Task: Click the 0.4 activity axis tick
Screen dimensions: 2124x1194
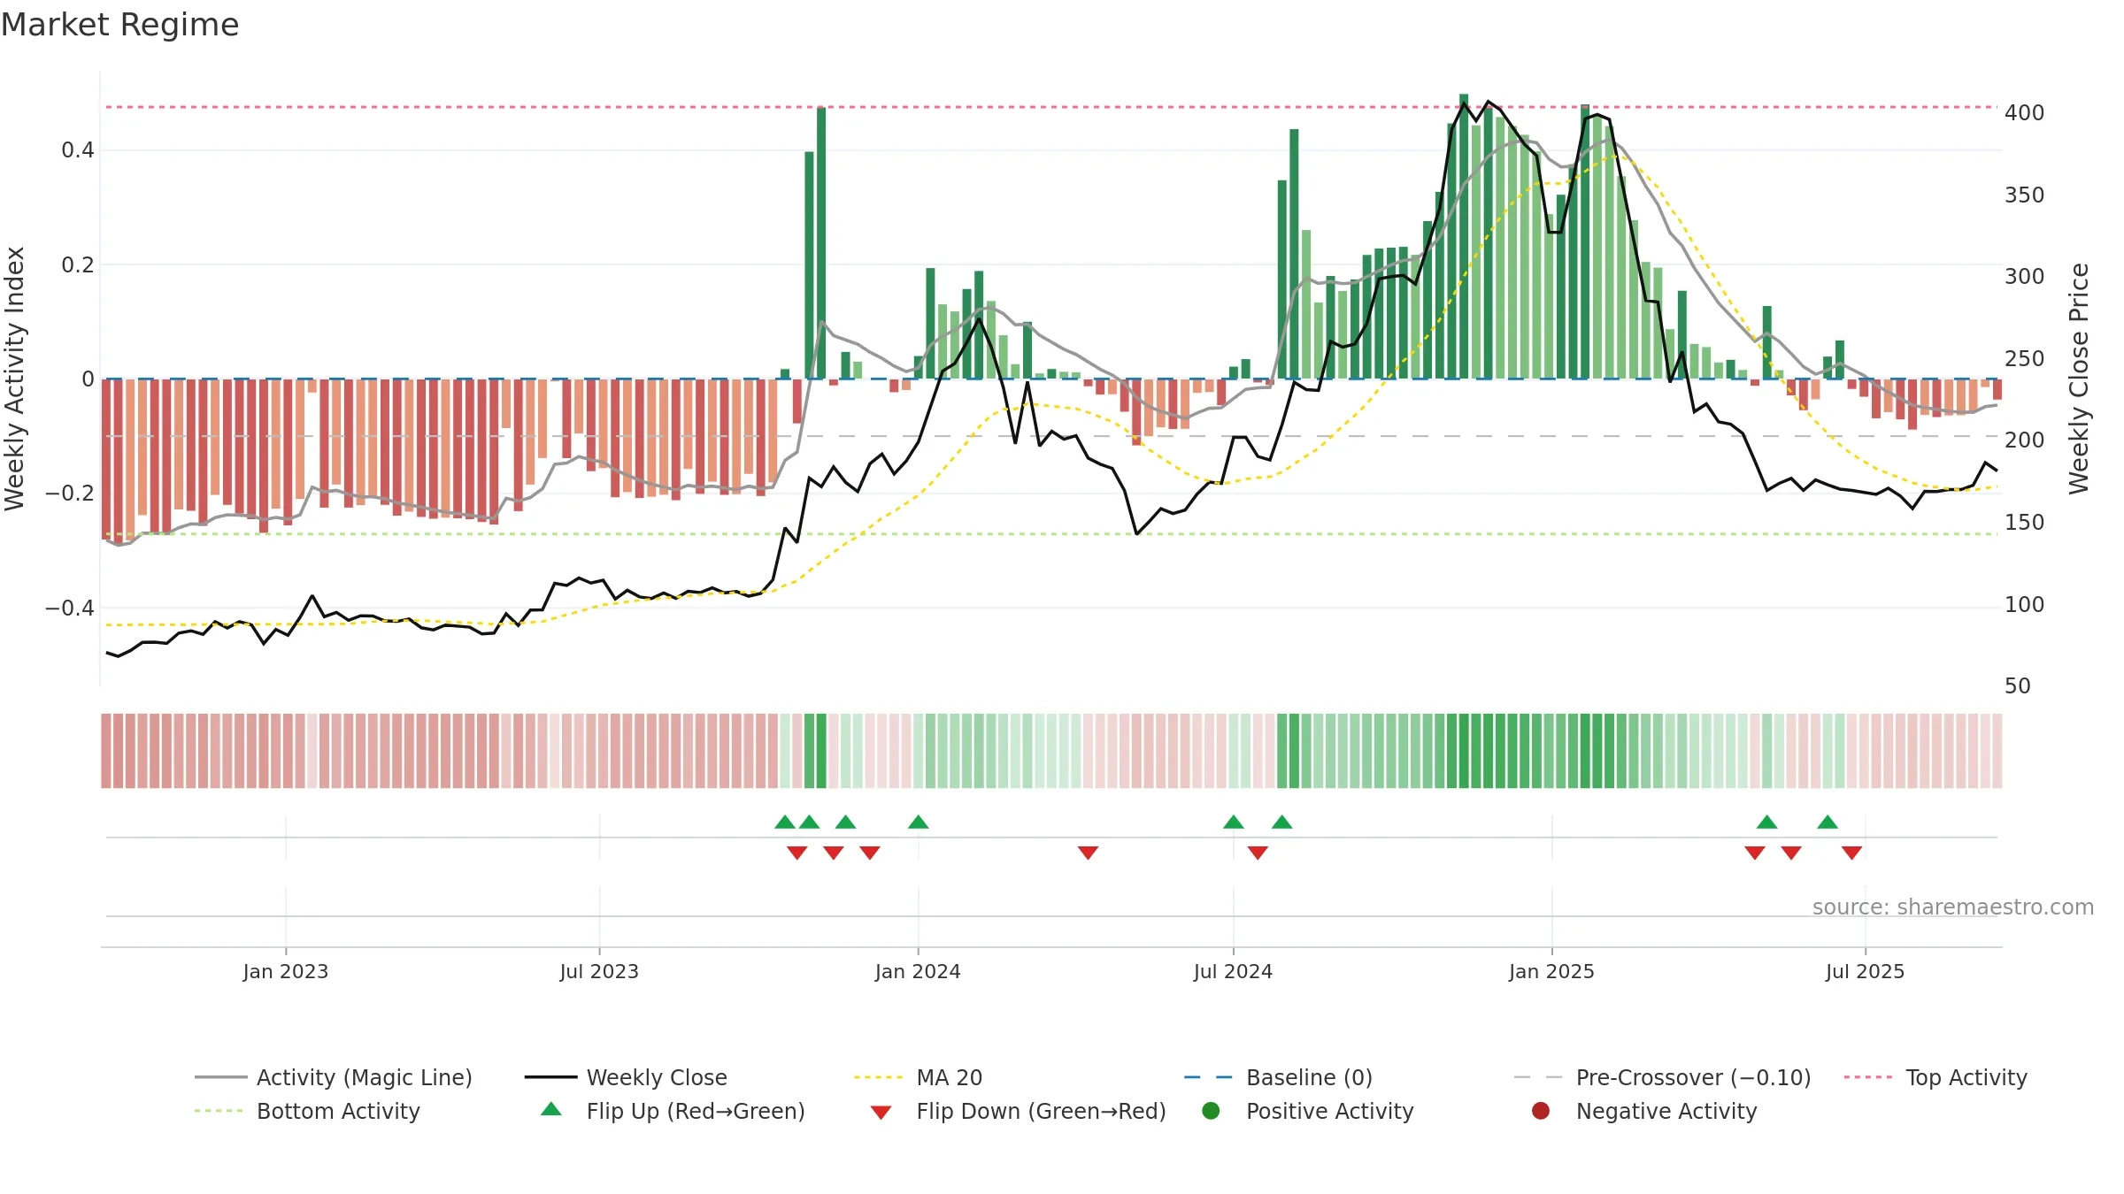Action: point(78,150)
